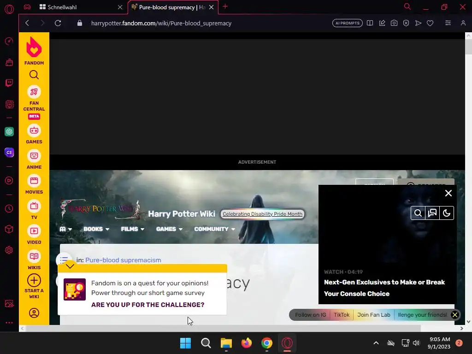Open wiki search magnifier icon
Screen dimensions: 472x354
[418, 213]
